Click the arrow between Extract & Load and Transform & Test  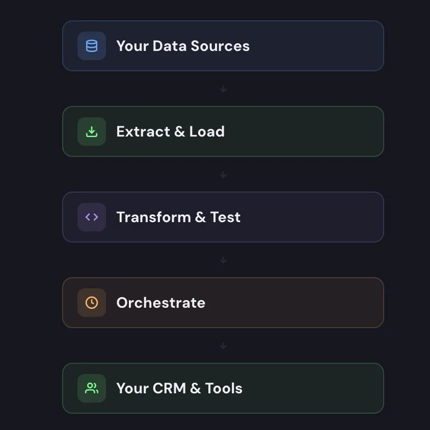(x=223, y=174)
